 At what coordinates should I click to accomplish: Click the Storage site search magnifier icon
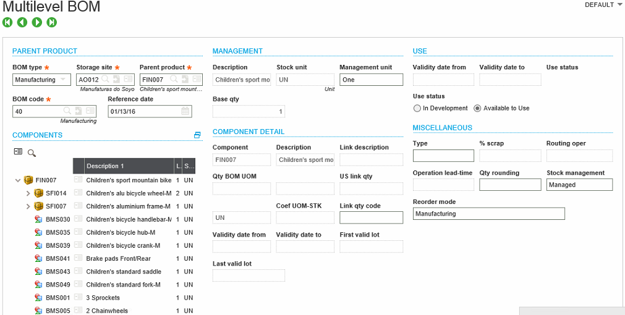(x=106, y=79)
